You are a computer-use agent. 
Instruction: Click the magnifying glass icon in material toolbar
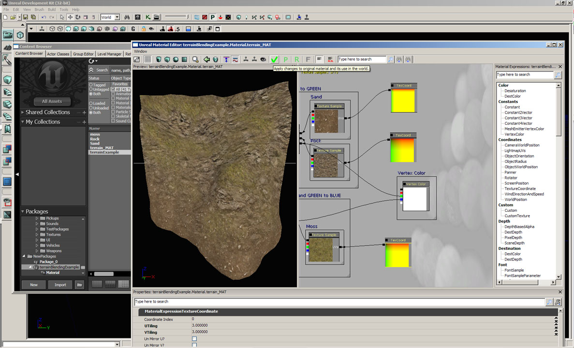click(x=195, y=59)
